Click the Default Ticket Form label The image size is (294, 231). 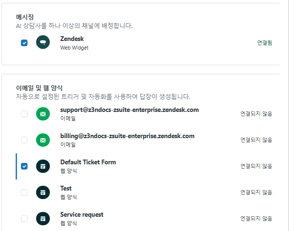(88, 162)
